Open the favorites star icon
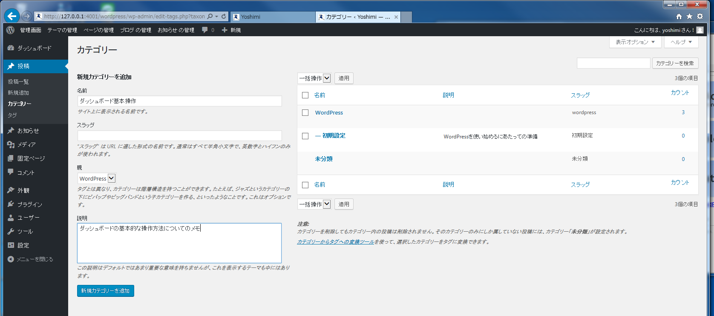714x316 pixels. point(689,17)
